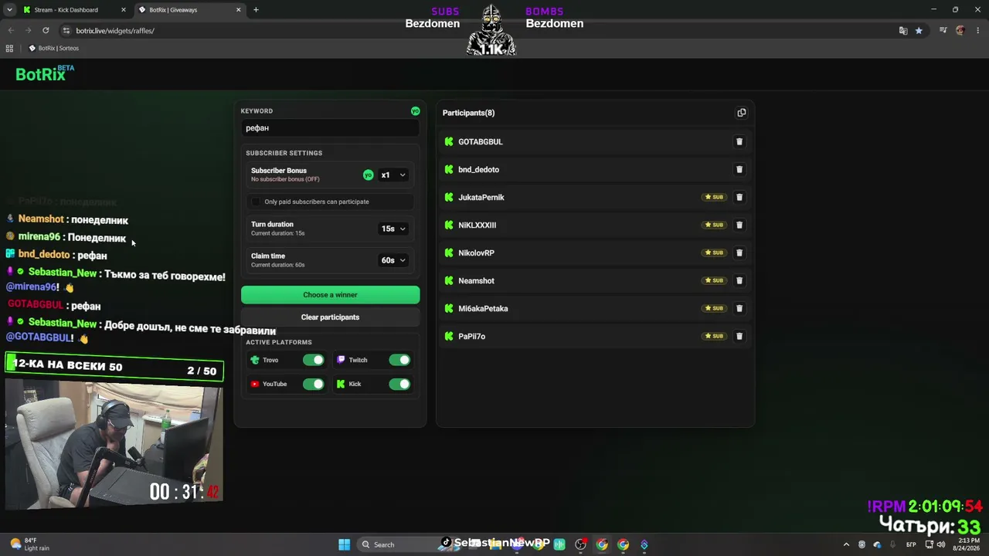
Task: Close the Stream - Kick Dashboard tab
Action: point(124,10)
